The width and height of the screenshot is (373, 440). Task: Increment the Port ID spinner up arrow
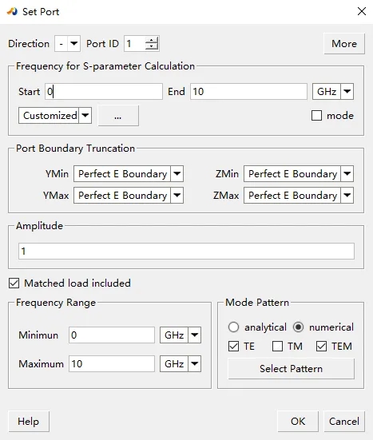(152, 40)
